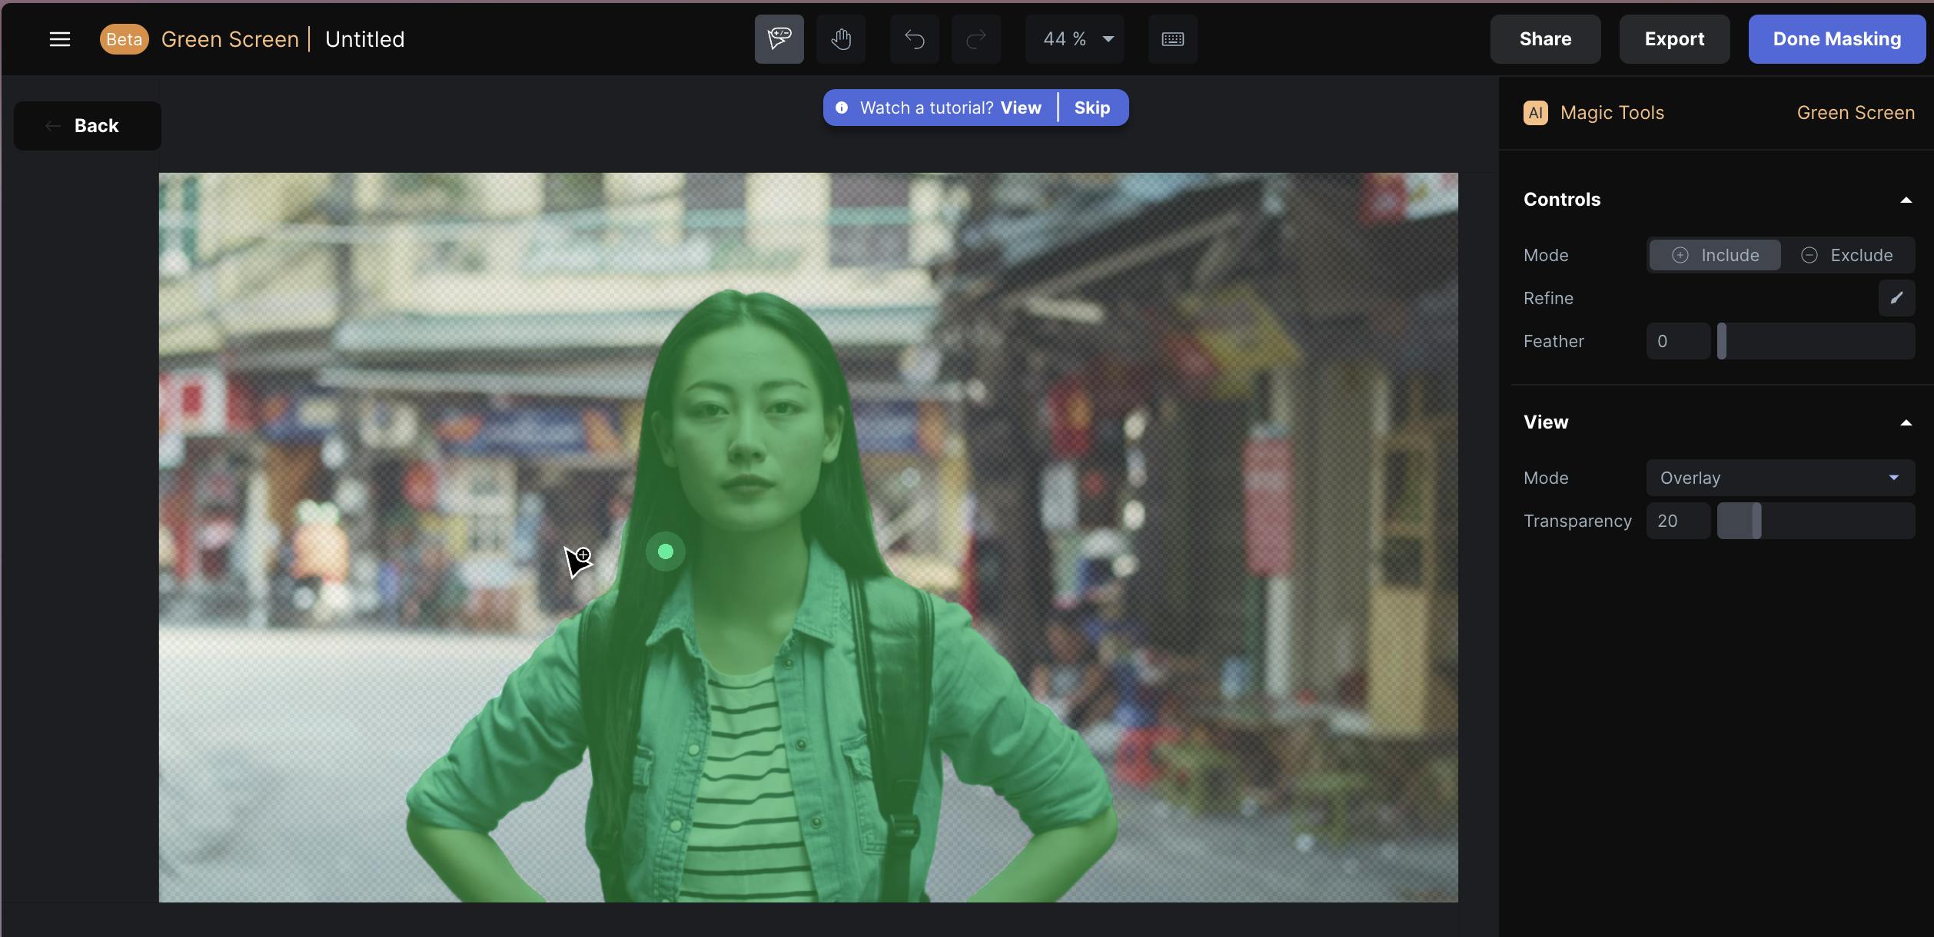Collapse the Controls section
The image size is (1934, 937).
tap(1906, 200)
